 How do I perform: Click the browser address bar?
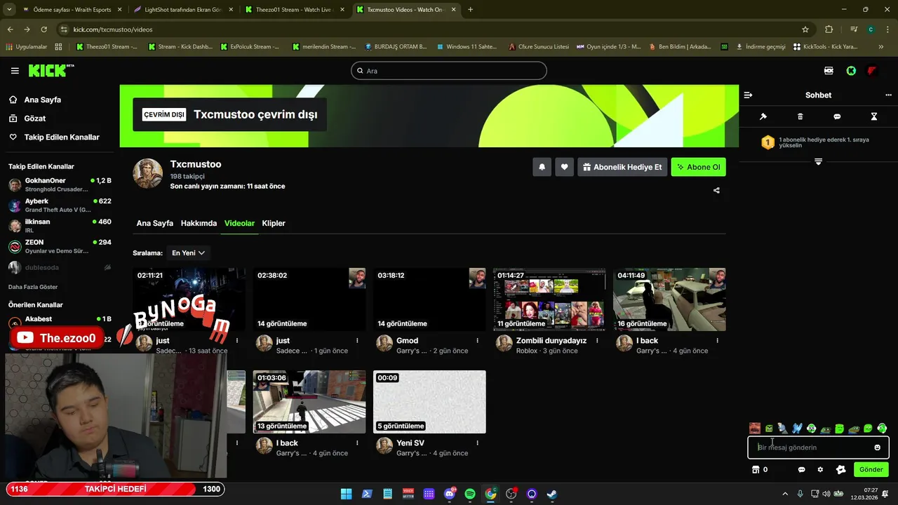click(435, 29)
